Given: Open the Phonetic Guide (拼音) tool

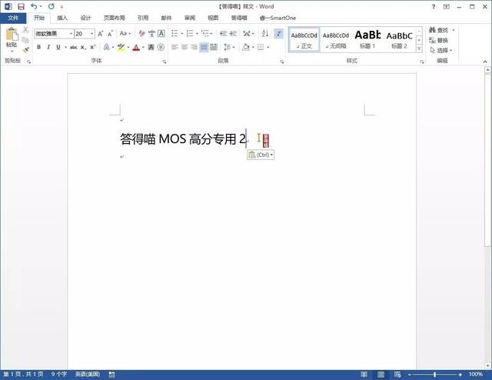Looking at the screenshot, I should point(151,33).
